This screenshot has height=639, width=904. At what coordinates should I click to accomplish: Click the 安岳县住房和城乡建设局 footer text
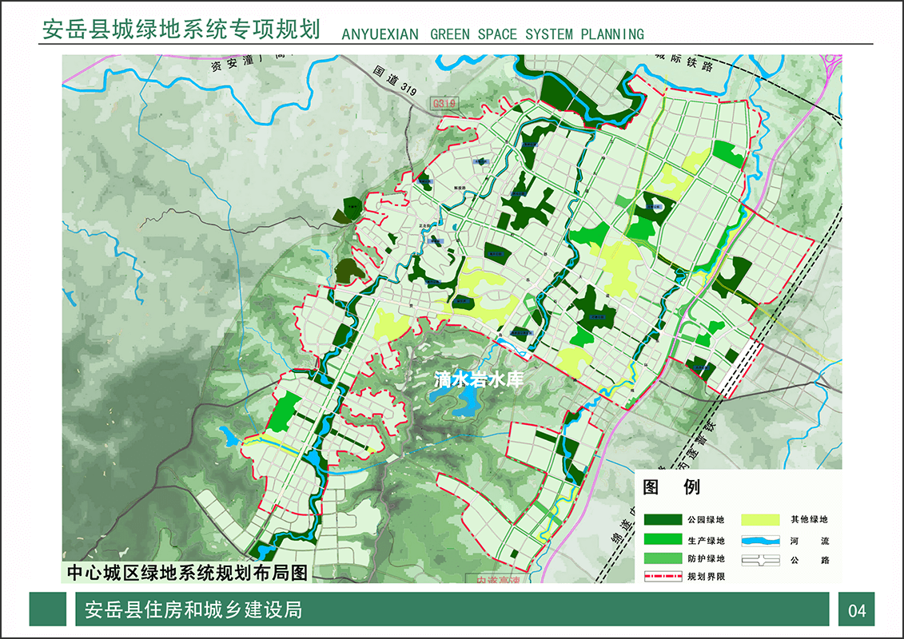[193, 610]
